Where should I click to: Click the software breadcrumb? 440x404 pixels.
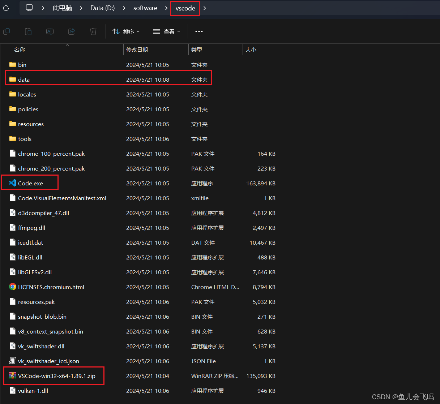145,8
